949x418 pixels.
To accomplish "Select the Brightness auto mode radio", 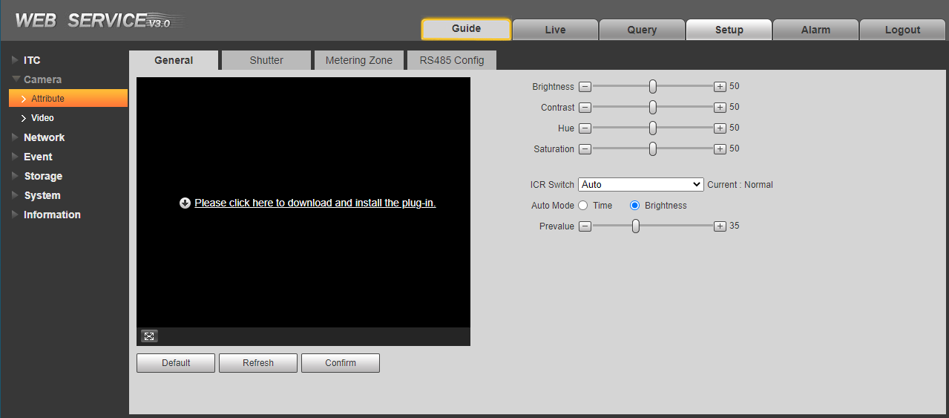I will tap(634, 206).
